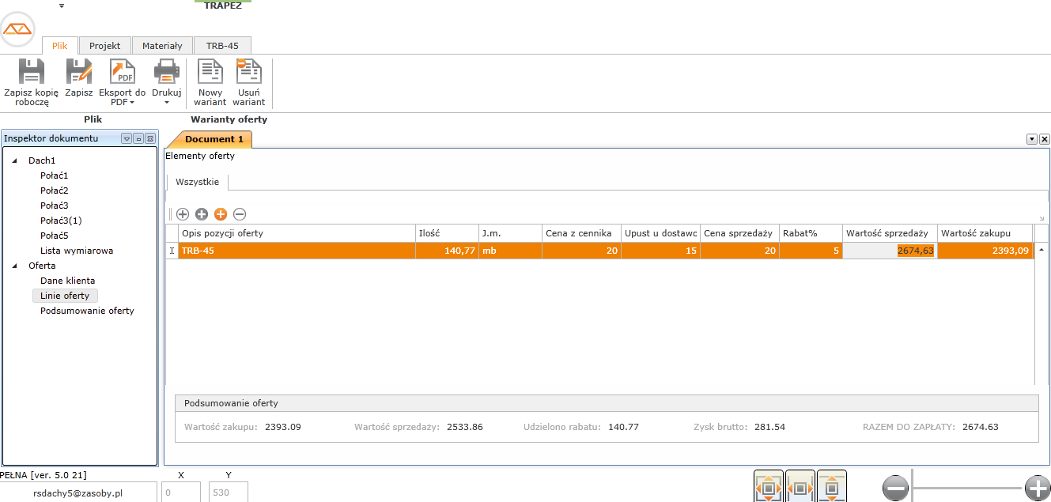Collapse the Oferta tree node
The height and width of the screenshot is (502, 1051).
point(15,266)
